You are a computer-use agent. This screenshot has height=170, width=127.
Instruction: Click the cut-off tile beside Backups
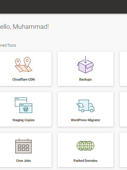click(x=123, y=69)
